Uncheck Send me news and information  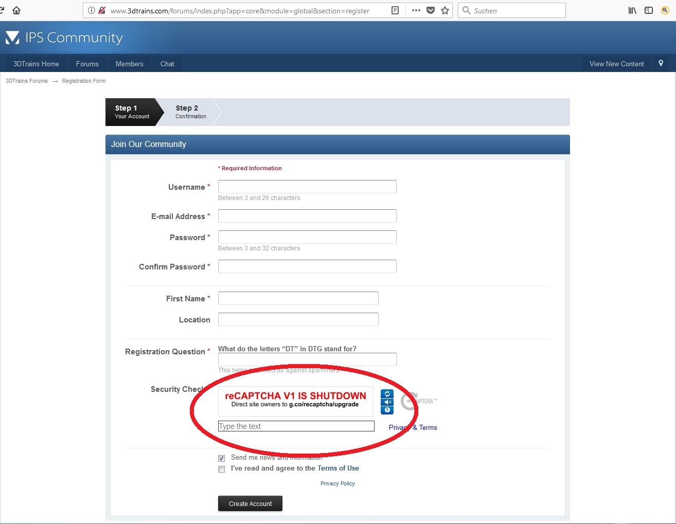tap(222, 458)
